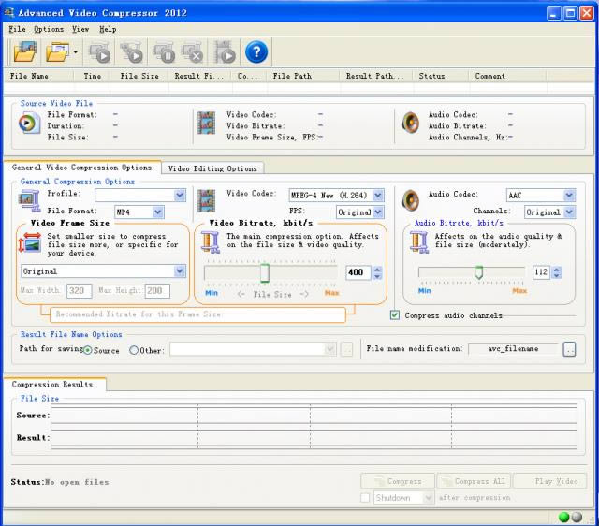
Task: Click the Audio Codec options speaker icon
Action: coord(410,200)
